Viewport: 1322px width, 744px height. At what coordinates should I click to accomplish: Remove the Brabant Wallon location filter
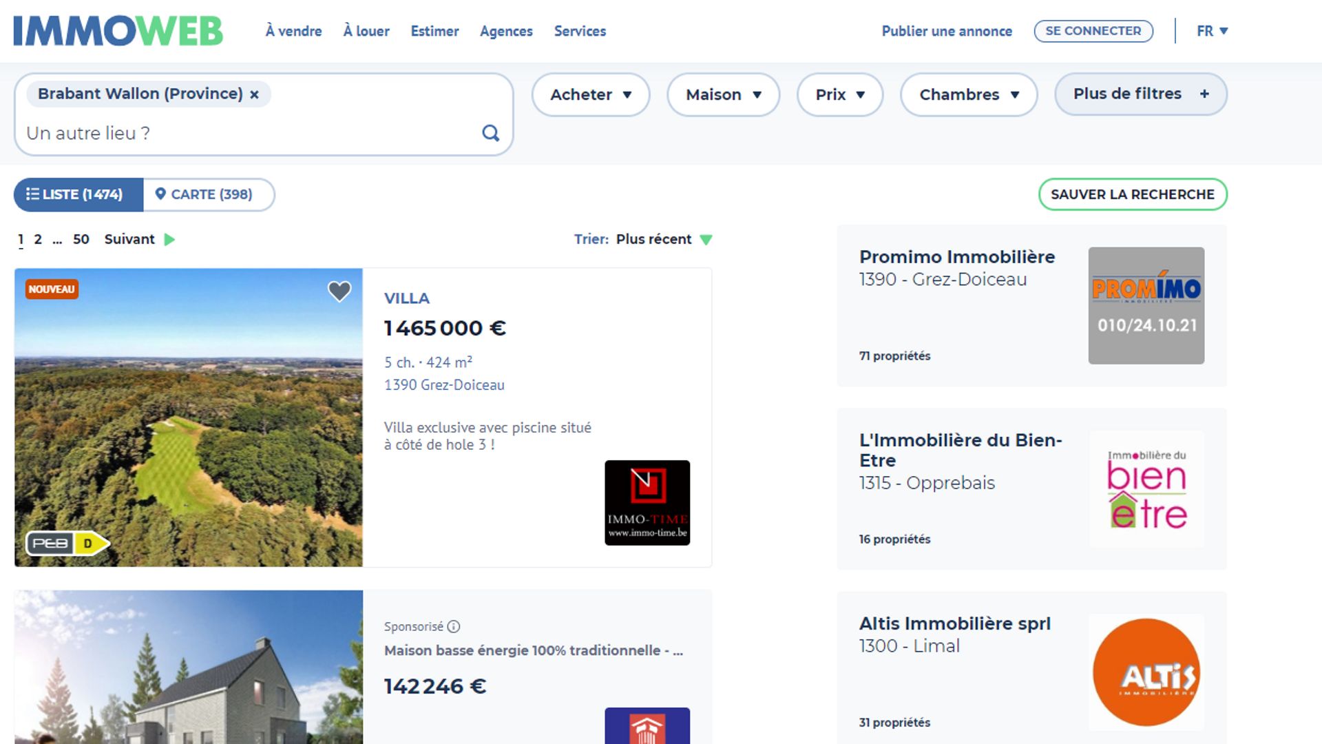tap(253, 94)
